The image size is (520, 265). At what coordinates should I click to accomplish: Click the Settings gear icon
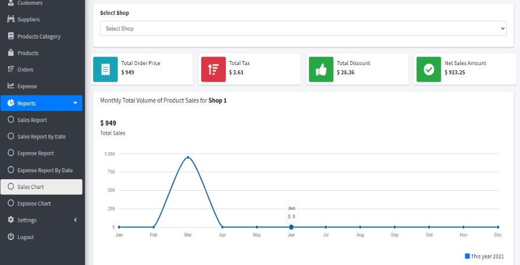click(10, 220)
